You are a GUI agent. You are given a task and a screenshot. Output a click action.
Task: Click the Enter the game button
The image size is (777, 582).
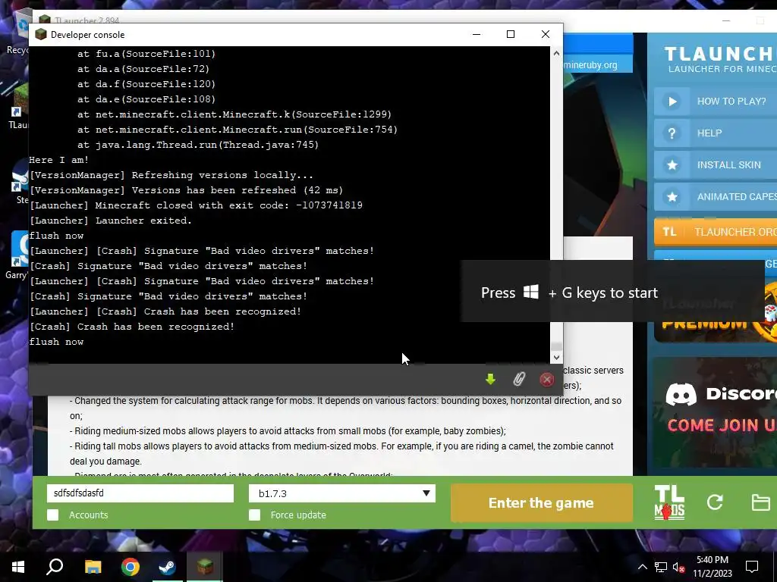541,503
